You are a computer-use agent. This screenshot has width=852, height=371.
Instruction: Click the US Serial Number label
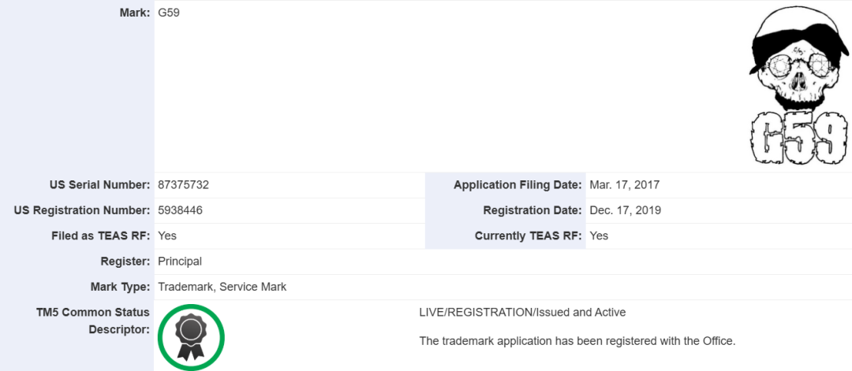[x=99, y=185]
